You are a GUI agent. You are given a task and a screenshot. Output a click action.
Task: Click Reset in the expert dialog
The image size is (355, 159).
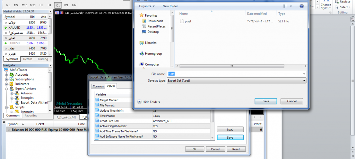tap(236, 149)
